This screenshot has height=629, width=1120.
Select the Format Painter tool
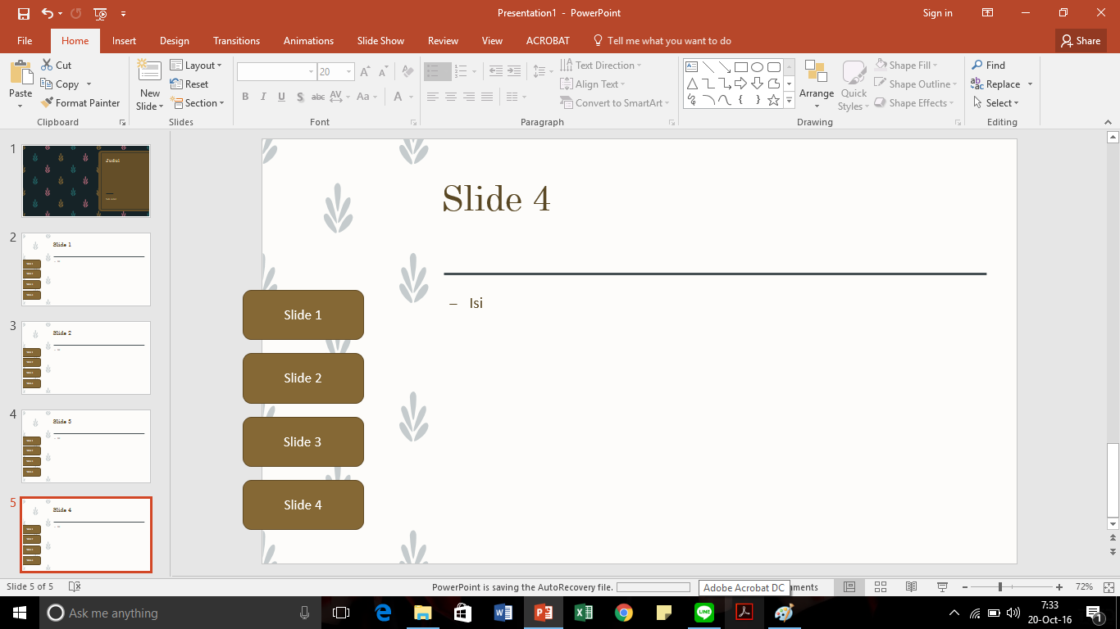point(80,102)
